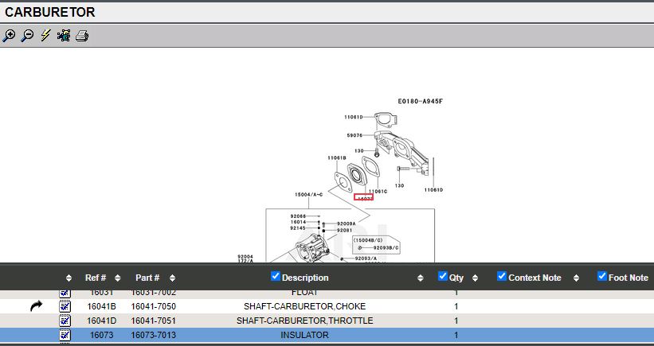Toggle the Foot Note column checkbox

[602, 277]
